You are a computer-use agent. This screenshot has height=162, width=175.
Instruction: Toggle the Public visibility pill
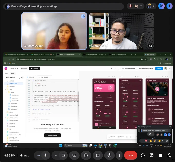pos(24,69)
